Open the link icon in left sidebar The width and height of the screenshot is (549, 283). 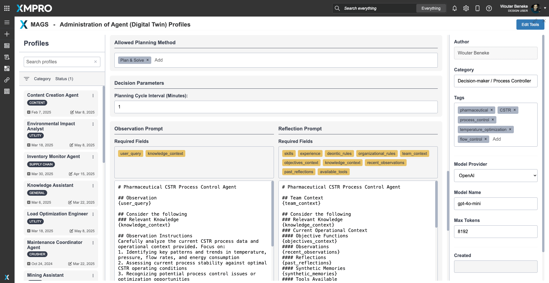(7, 80)
